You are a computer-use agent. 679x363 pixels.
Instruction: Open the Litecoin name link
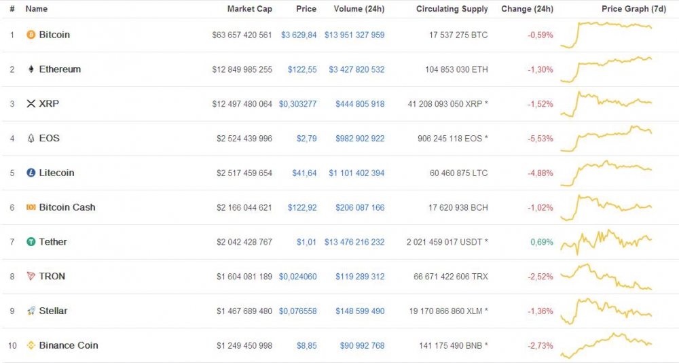(x=57, y=173)
